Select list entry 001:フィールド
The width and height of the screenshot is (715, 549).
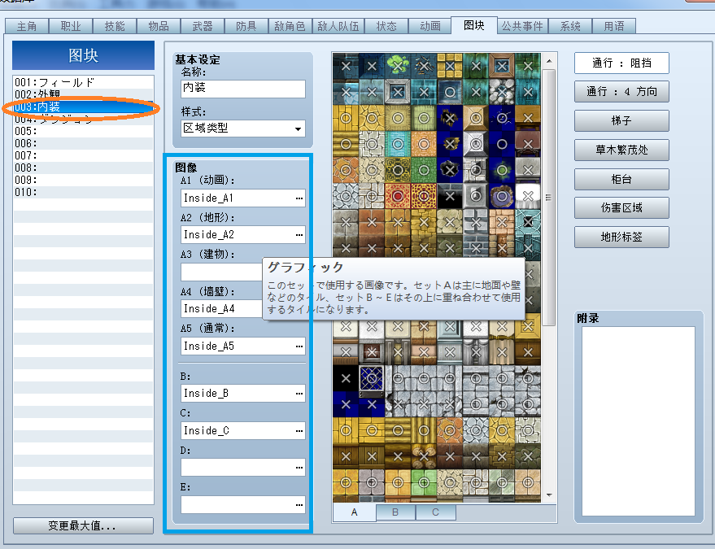point(83,82)
